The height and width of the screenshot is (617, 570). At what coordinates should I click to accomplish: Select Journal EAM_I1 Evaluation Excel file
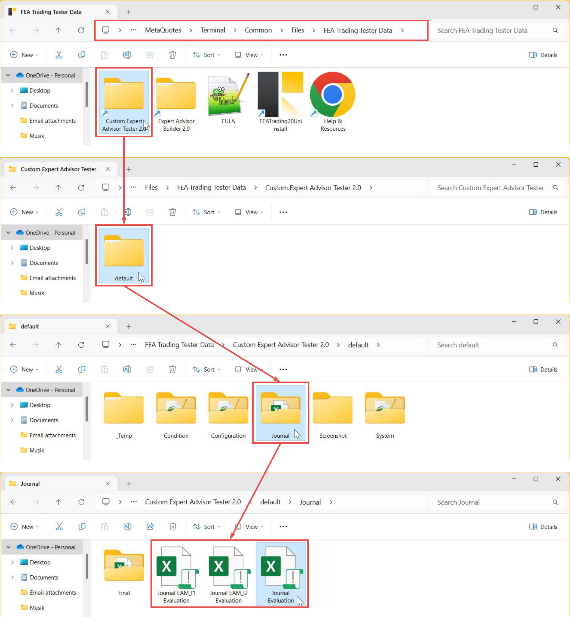176,575
